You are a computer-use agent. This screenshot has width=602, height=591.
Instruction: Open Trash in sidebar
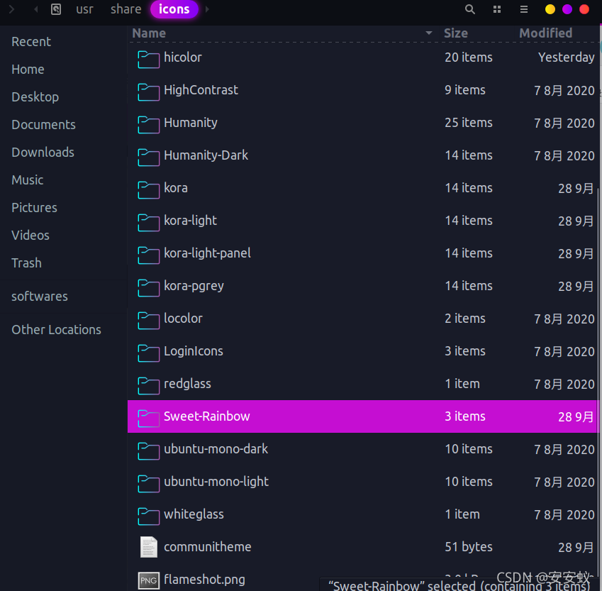click(x=26, y=263)
